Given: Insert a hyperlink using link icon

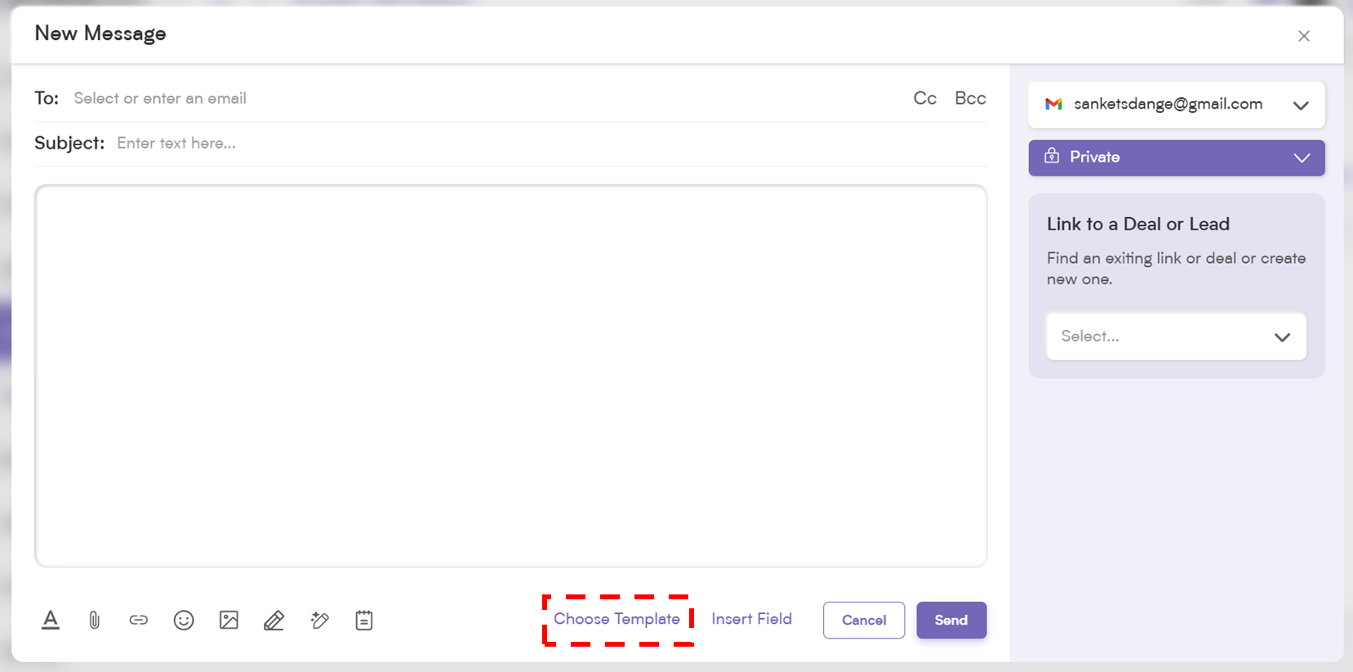Looking at the screenshot, I should [139, 621].
